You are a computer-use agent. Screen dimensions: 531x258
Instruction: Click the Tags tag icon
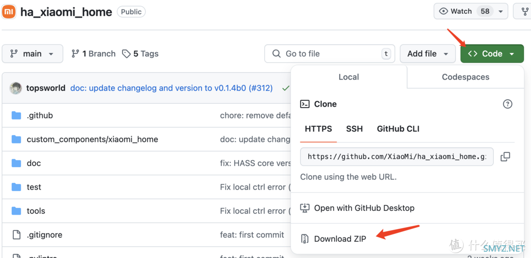(126, 54)
